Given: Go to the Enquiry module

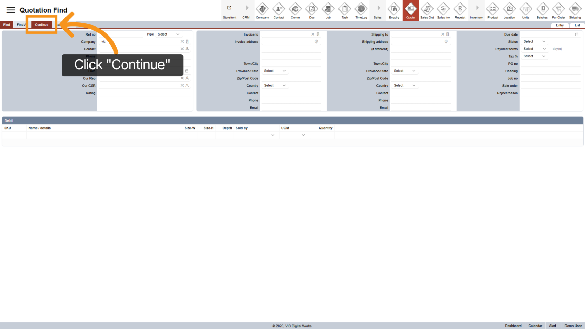Looking at the screenshot, I should point(394,10).
